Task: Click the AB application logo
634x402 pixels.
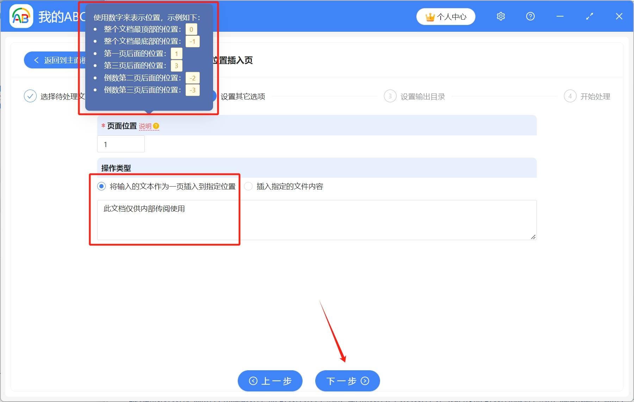Action: pos(21,16)
